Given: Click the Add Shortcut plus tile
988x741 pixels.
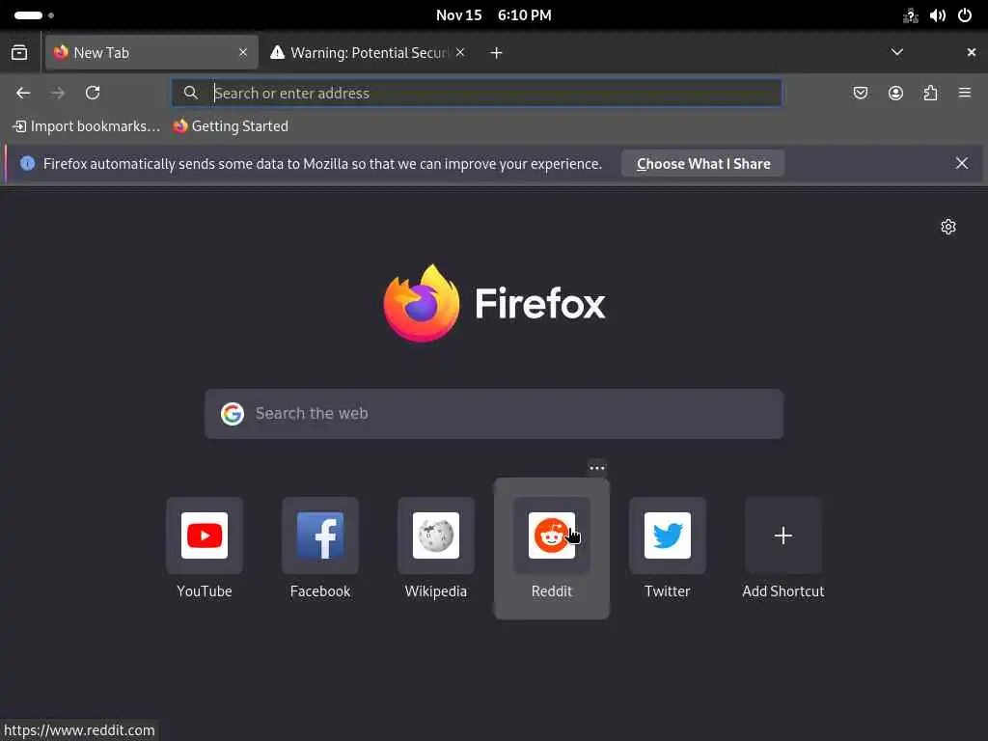Looking at the screenshot, I should 783,535.
